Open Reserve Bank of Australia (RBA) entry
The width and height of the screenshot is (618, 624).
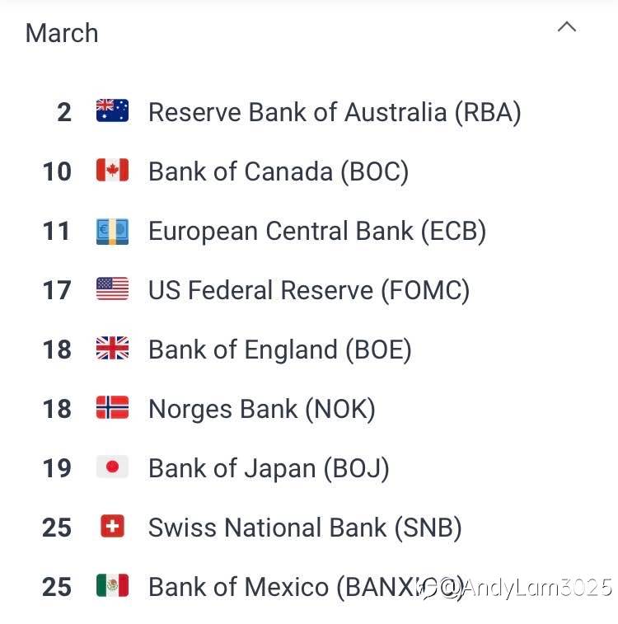point(335,113)
